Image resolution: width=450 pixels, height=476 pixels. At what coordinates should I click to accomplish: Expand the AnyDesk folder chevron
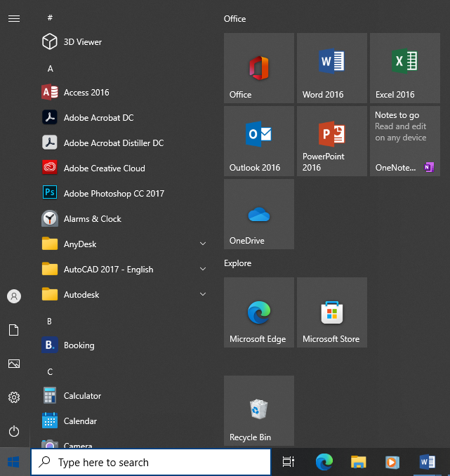pos(203,244)
